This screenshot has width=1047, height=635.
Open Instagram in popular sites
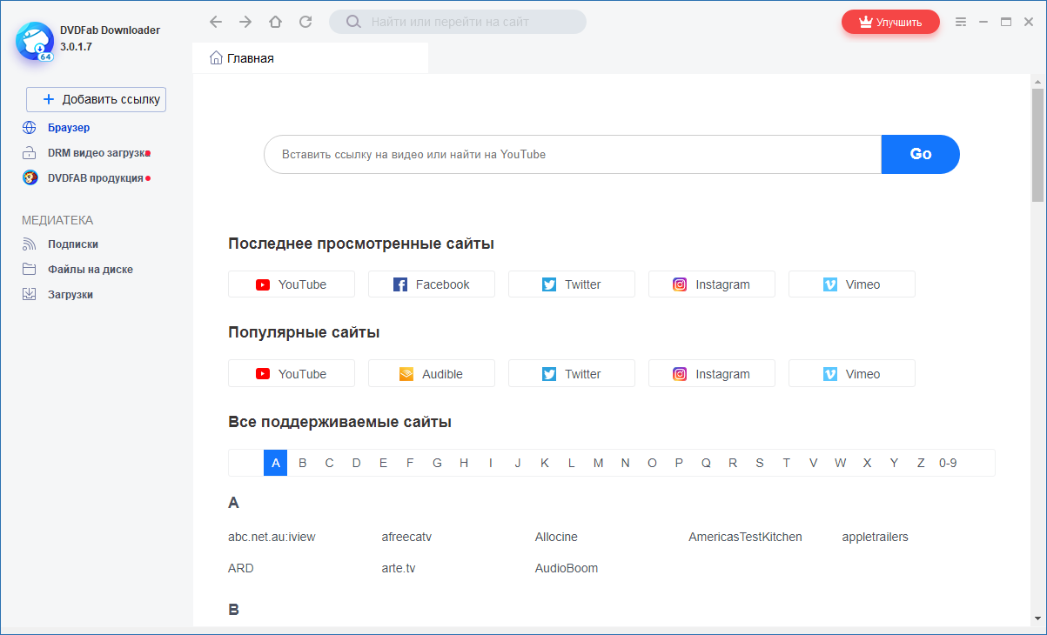click(x=712, y=374)
